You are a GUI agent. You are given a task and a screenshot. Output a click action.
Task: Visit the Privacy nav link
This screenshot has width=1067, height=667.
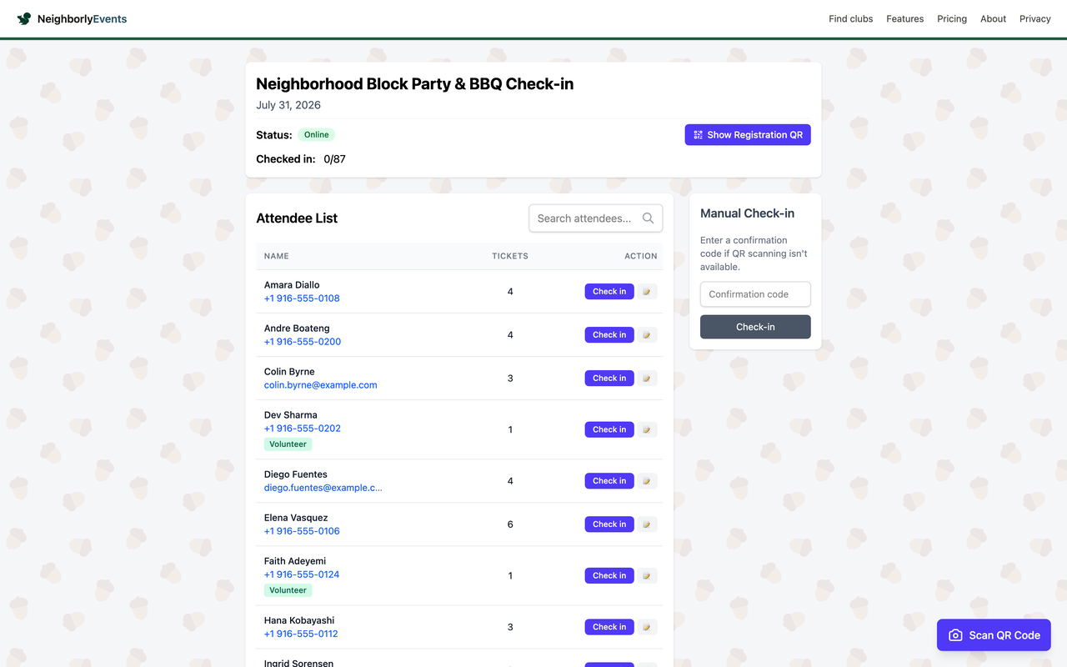(x=1034, y=18)
